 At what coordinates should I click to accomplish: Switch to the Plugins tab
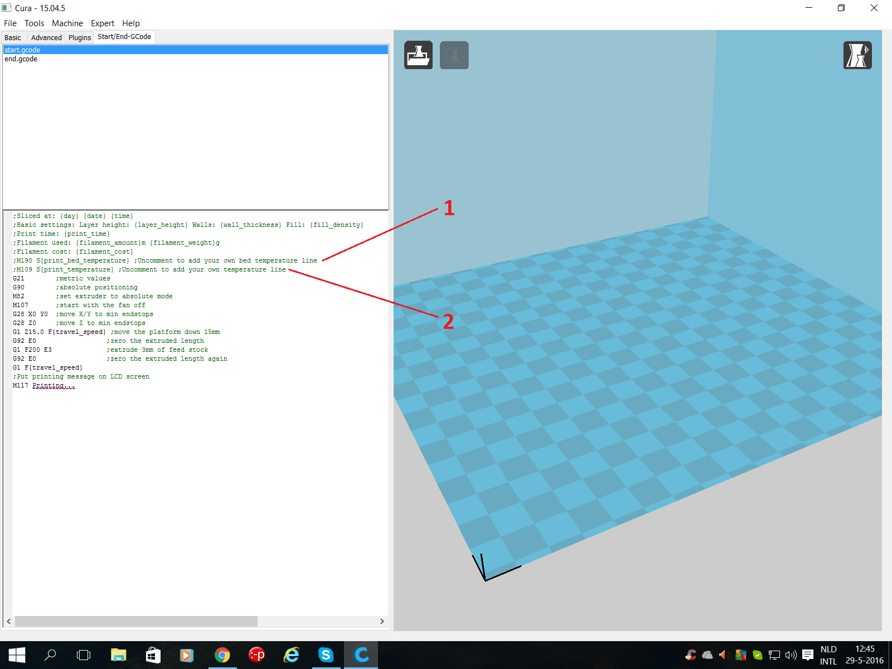click(x=80, y=37)
